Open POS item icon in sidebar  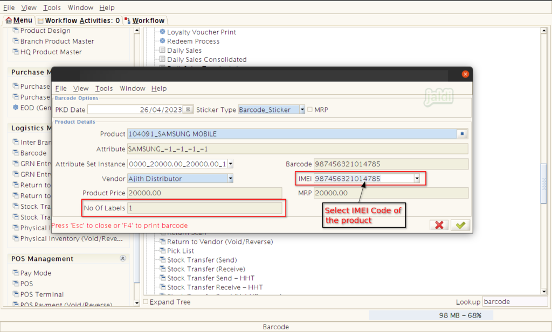click(16, 283)
